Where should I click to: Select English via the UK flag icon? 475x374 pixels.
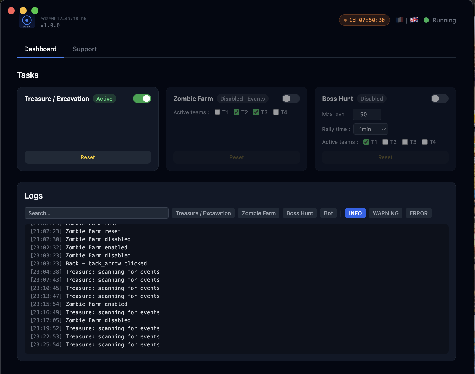(x=414, y=20)
